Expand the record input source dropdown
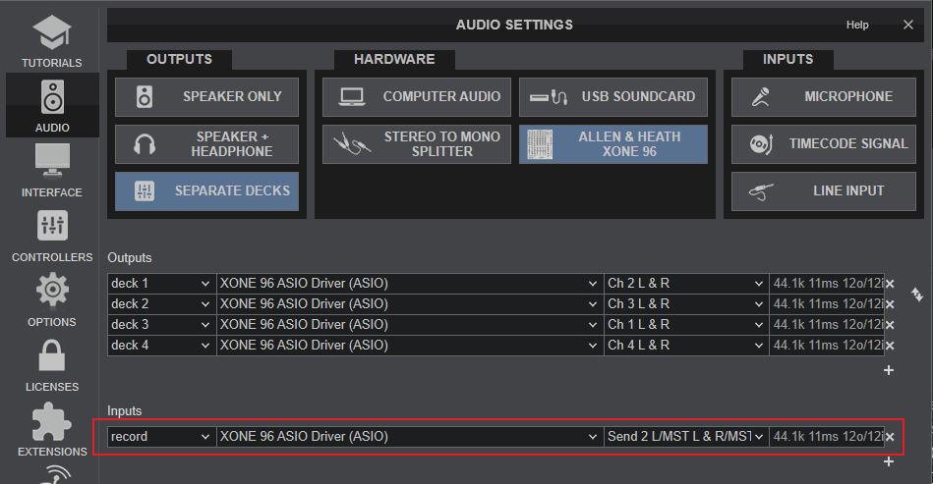The width and height of the screenshot is (933, 484). (161, 437)
